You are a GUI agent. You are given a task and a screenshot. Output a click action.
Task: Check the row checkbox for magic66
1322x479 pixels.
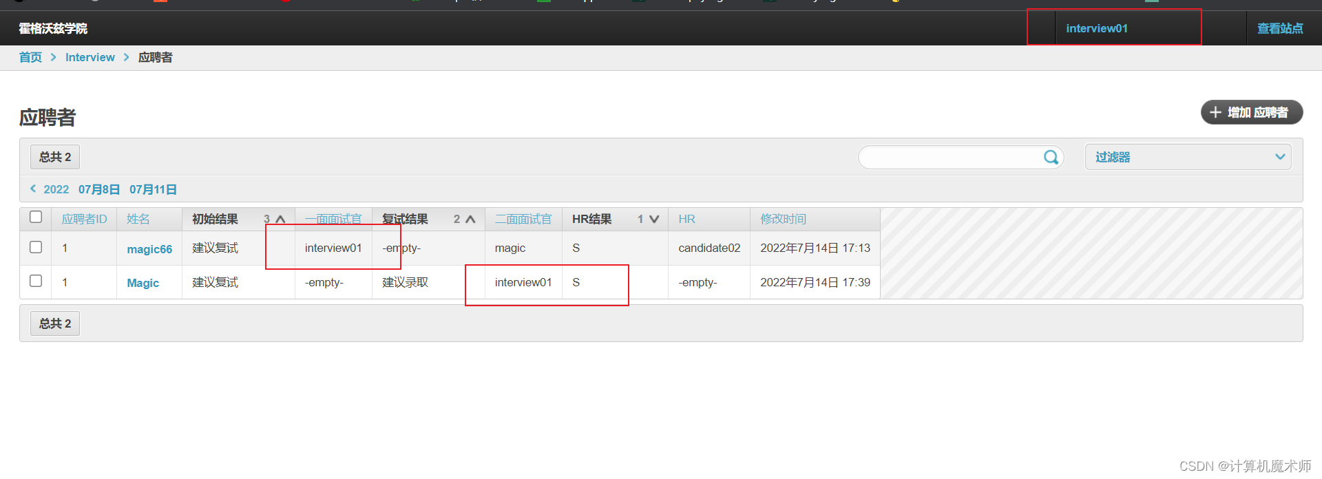(x=36, y=247)
